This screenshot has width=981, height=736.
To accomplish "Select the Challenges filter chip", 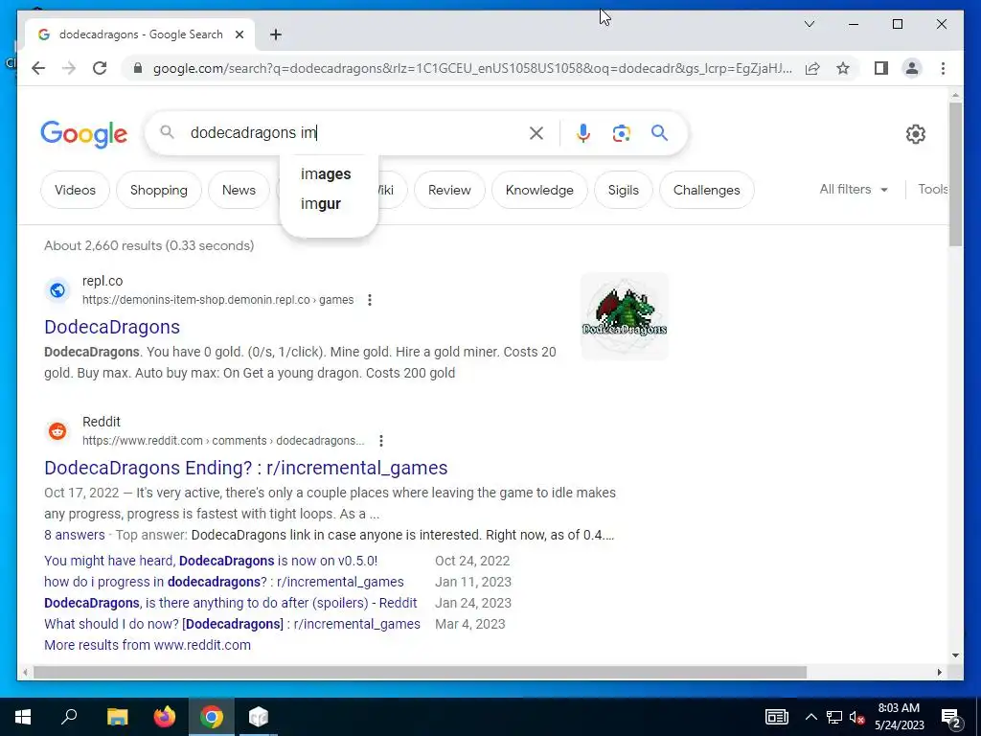I will tap(706, 190).
